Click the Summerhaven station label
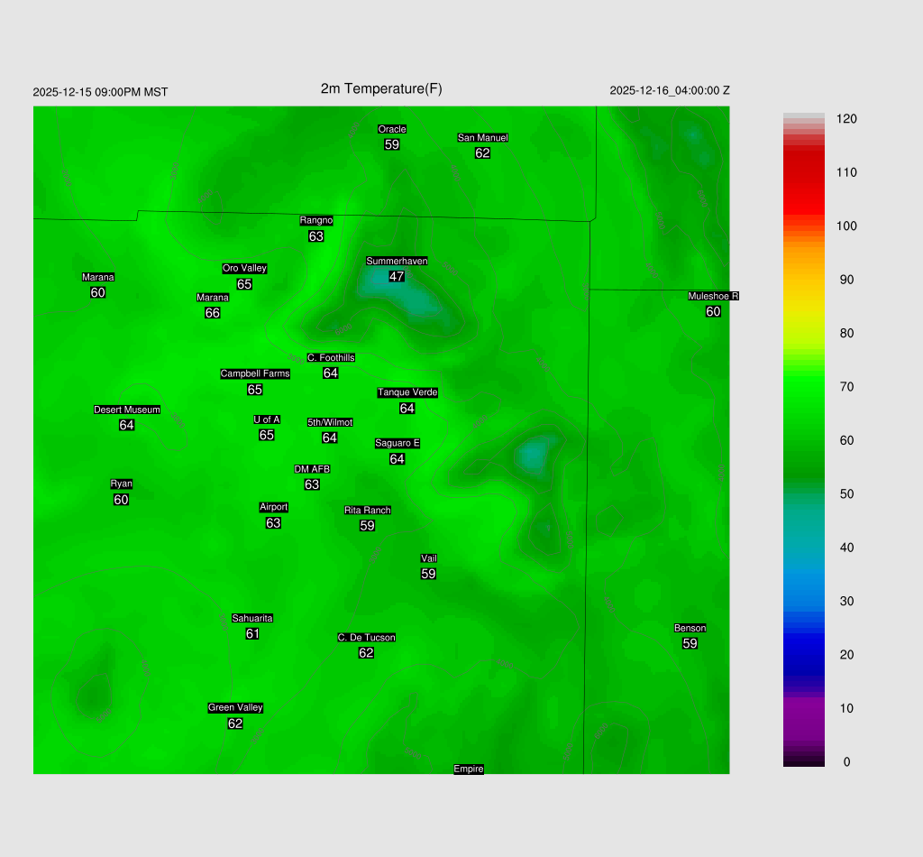This screenshot has width=923, height=857. [x=397, y=262]
